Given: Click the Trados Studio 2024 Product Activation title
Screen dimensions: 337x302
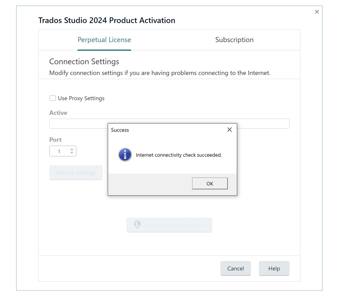Looking at the screenshot, I should click(107, 20).
